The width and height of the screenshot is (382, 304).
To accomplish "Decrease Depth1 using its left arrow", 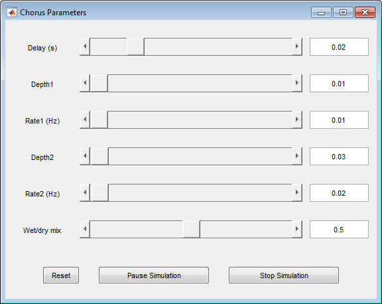I will (x=85, y=83).
